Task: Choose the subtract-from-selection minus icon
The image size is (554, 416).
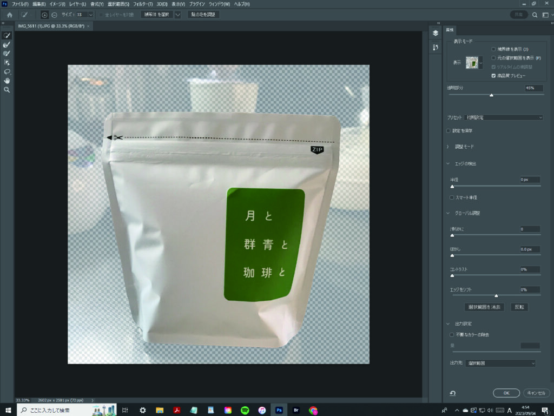Action: (x=54, y=15)
